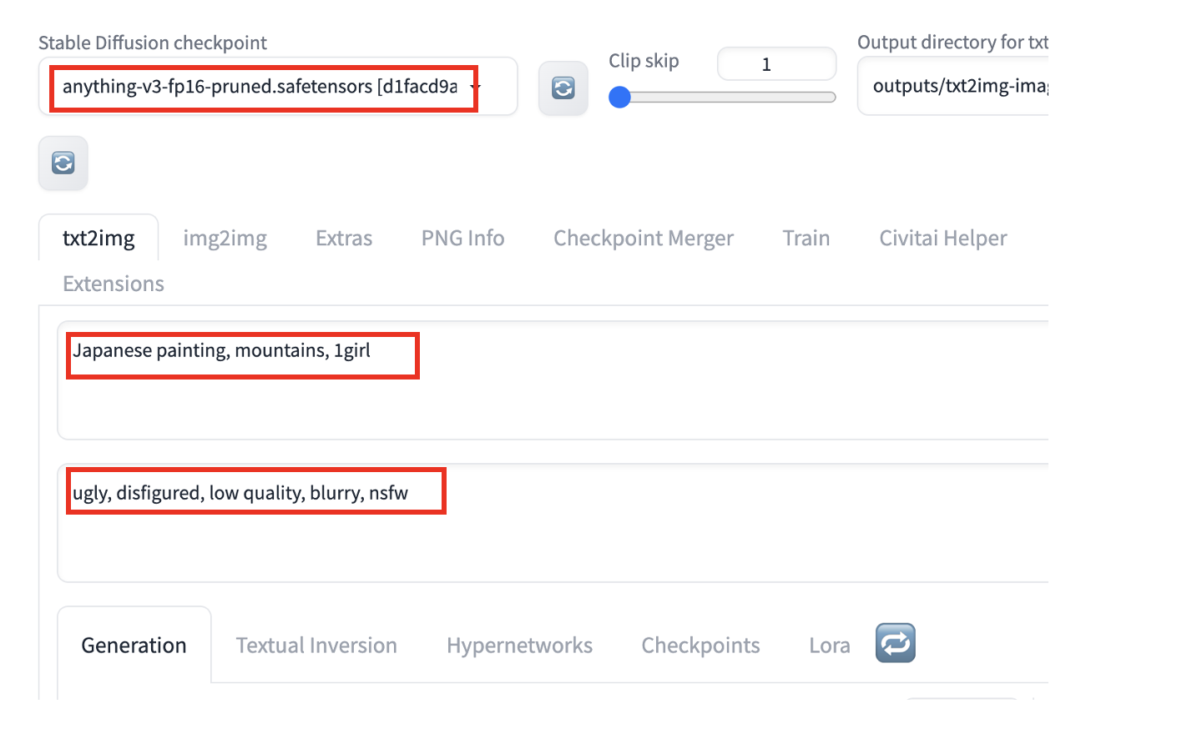
Task: Open the Hypernetworks tab
Action: (519, 646)
